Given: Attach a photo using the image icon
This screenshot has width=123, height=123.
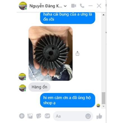Looking at the screenshot, I should [30, 116].
